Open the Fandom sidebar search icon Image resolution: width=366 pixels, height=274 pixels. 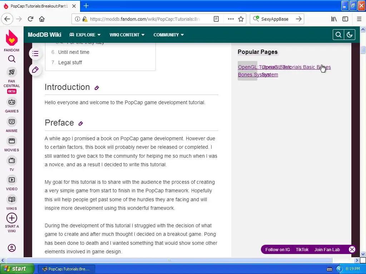(12, 59)
